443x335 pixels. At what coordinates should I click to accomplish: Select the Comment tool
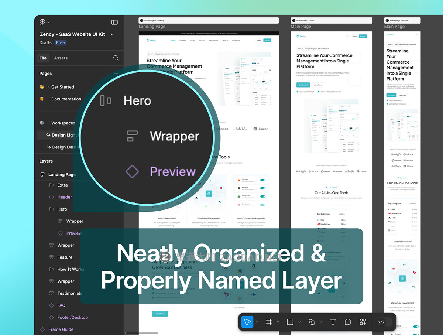coord(348,322)
